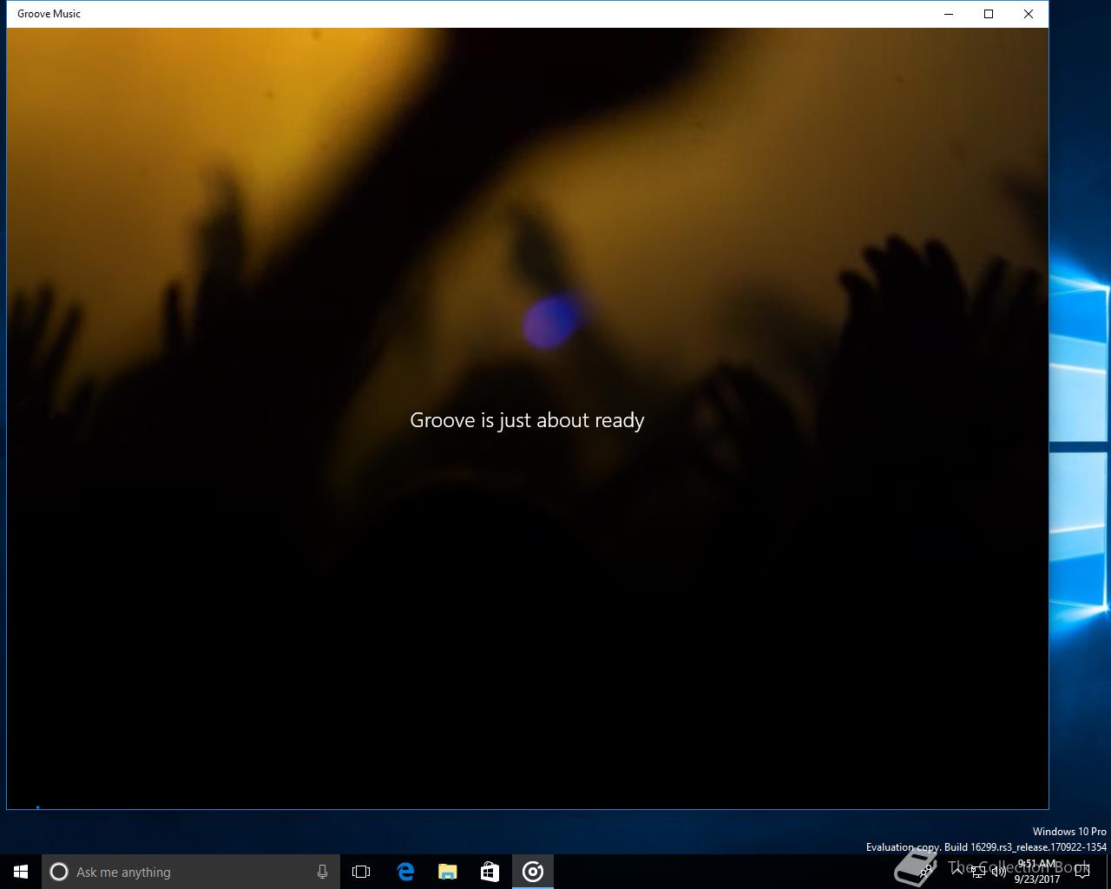The height and width of the screenshot is (889, 1111).
Task: Open the Microsoft Store taskbar icon
Action: coord(490,872)
